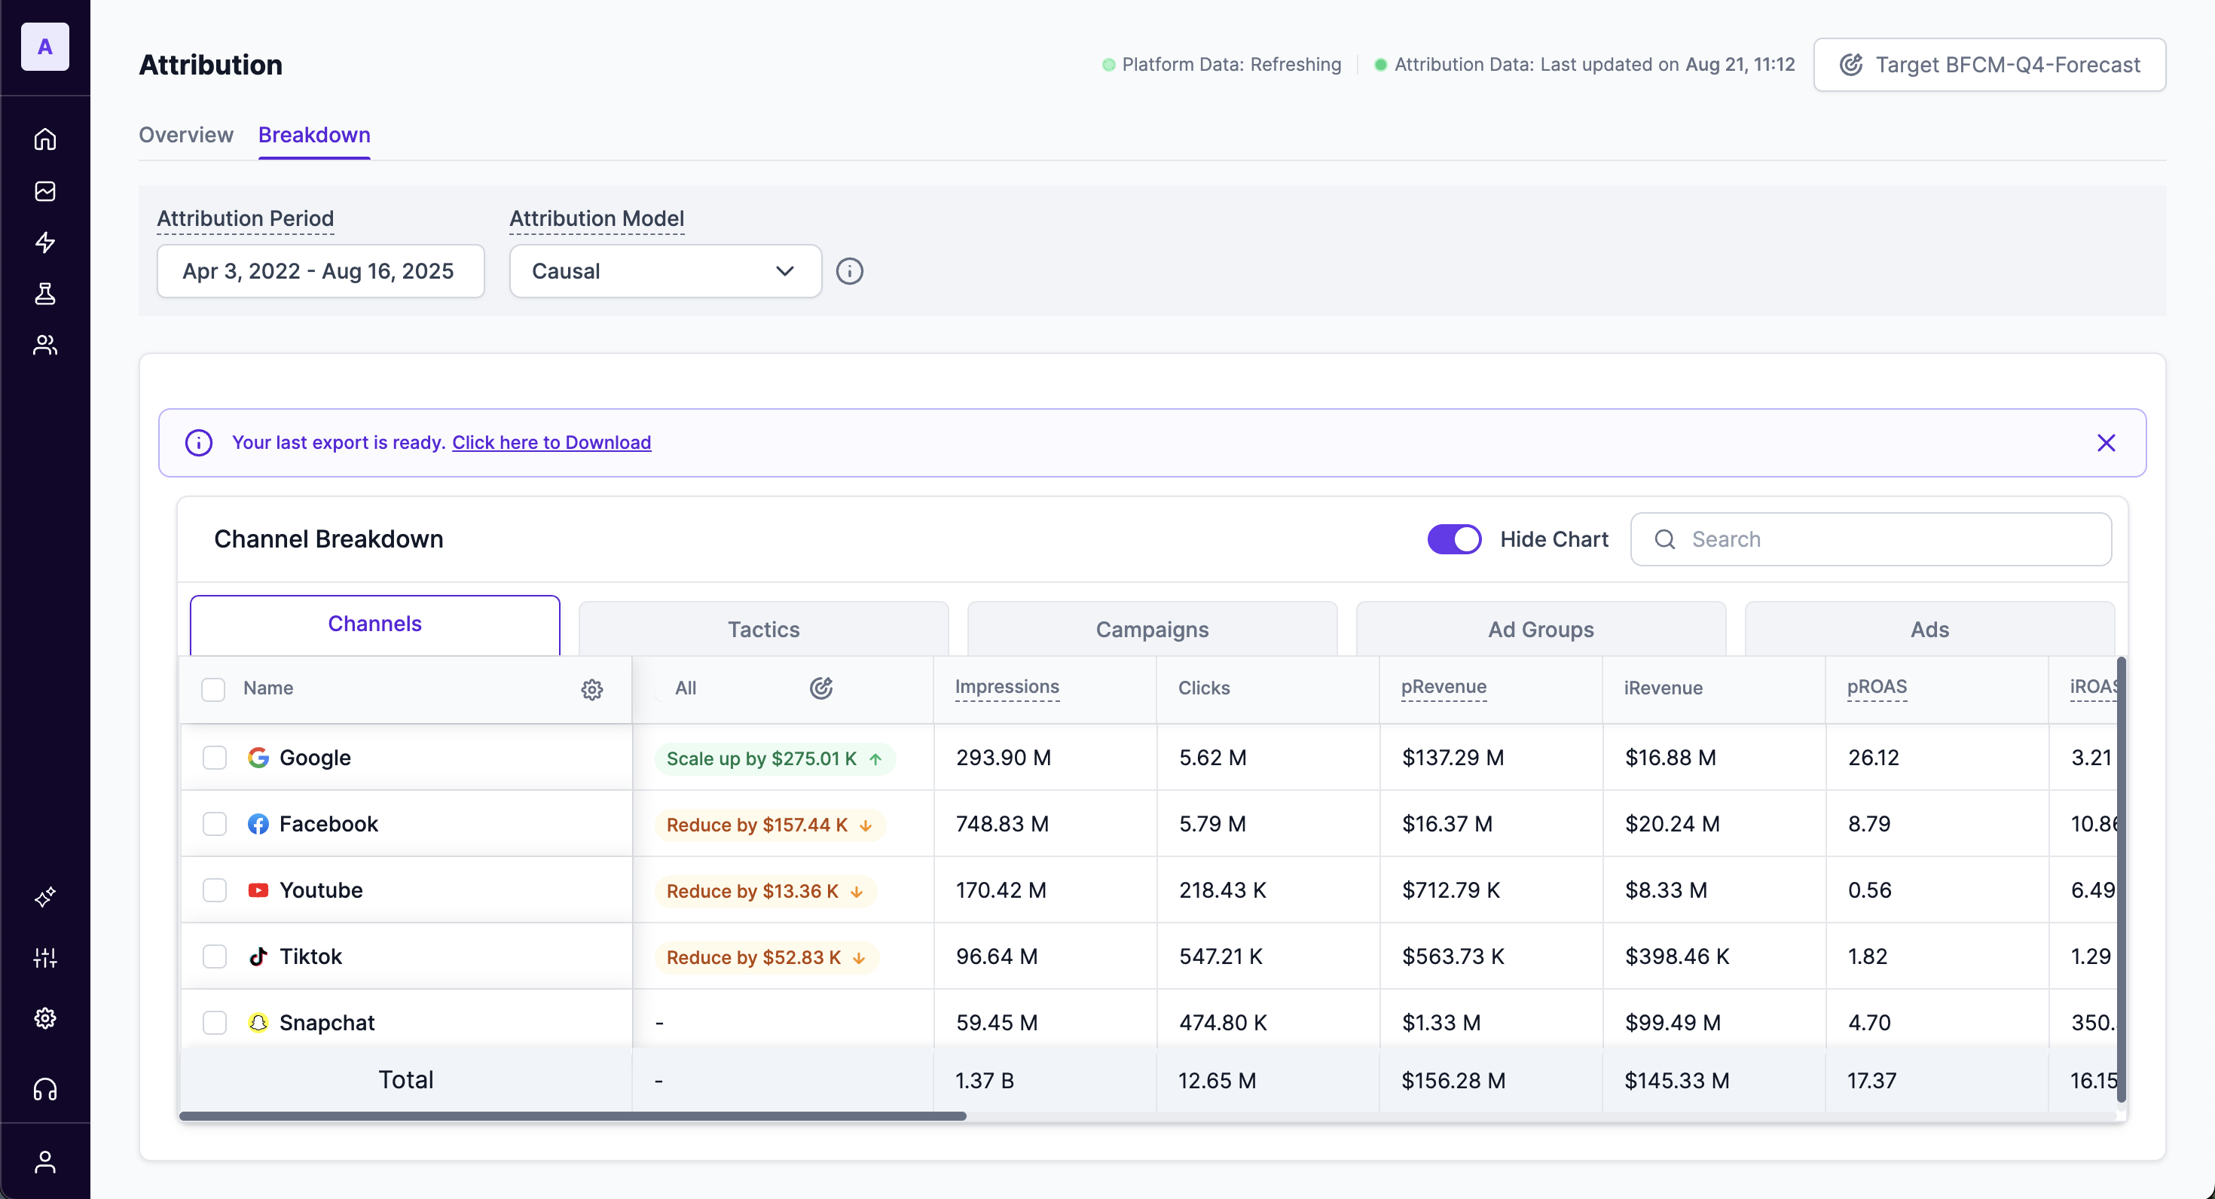Click the column settings gear next to Name
The height and width of the screenshot is (1199, 2215).
pyautogui.click(x=591, y=689)
